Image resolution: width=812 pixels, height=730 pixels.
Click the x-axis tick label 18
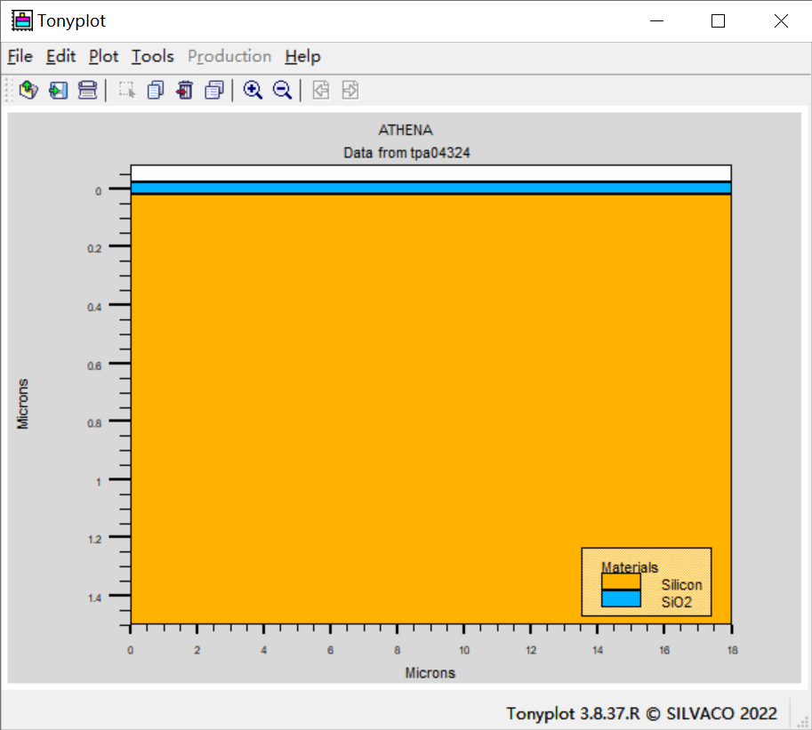coord(732,650)
